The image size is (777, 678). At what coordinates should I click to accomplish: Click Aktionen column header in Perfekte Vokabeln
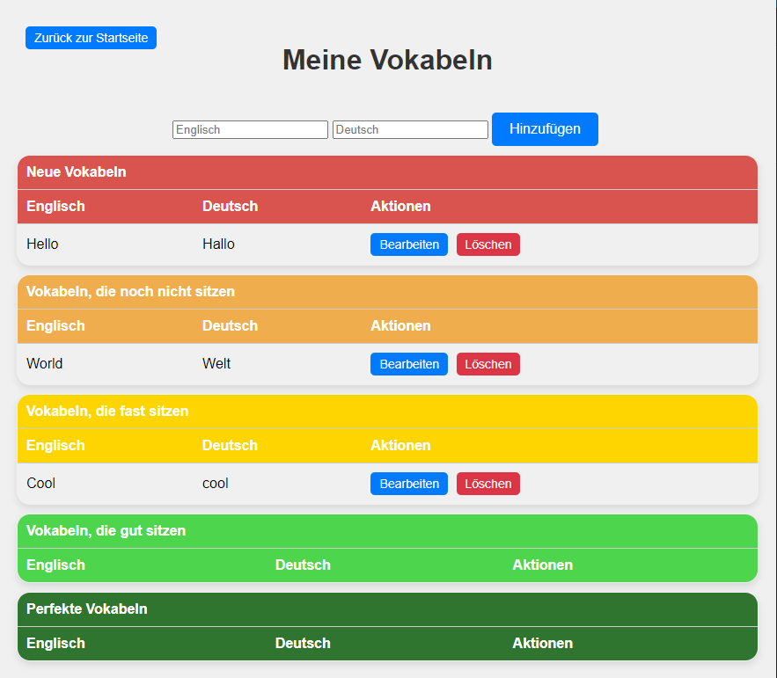[542, 643]
